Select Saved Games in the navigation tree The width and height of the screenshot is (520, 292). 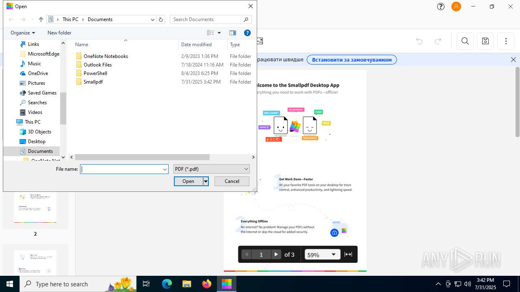coord(42,93)
